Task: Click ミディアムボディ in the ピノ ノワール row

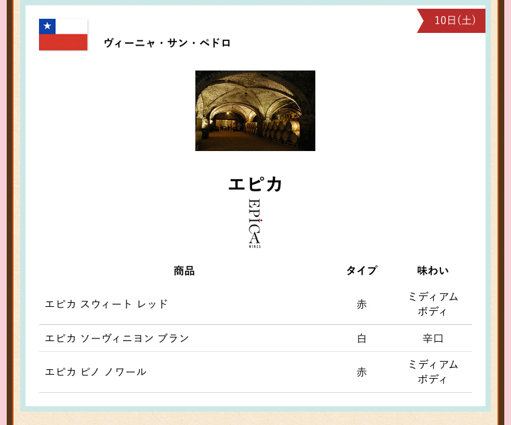Action: [x=432, y=372]
